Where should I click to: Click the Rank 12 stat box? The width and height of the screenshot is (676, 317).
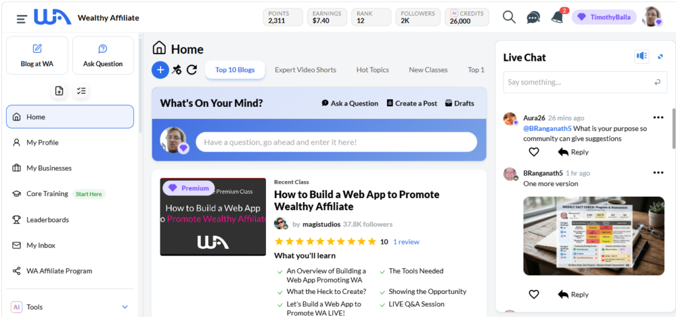371,17
